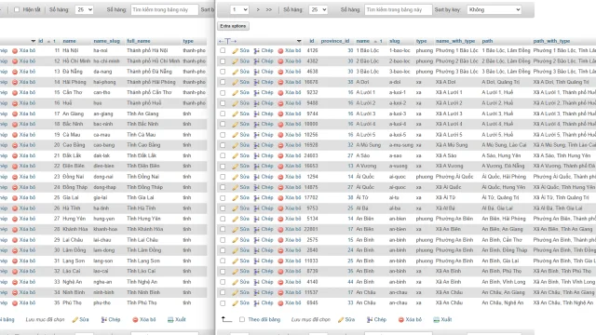Click edit pencil icon for Ái Tử row

click(236, 198)
